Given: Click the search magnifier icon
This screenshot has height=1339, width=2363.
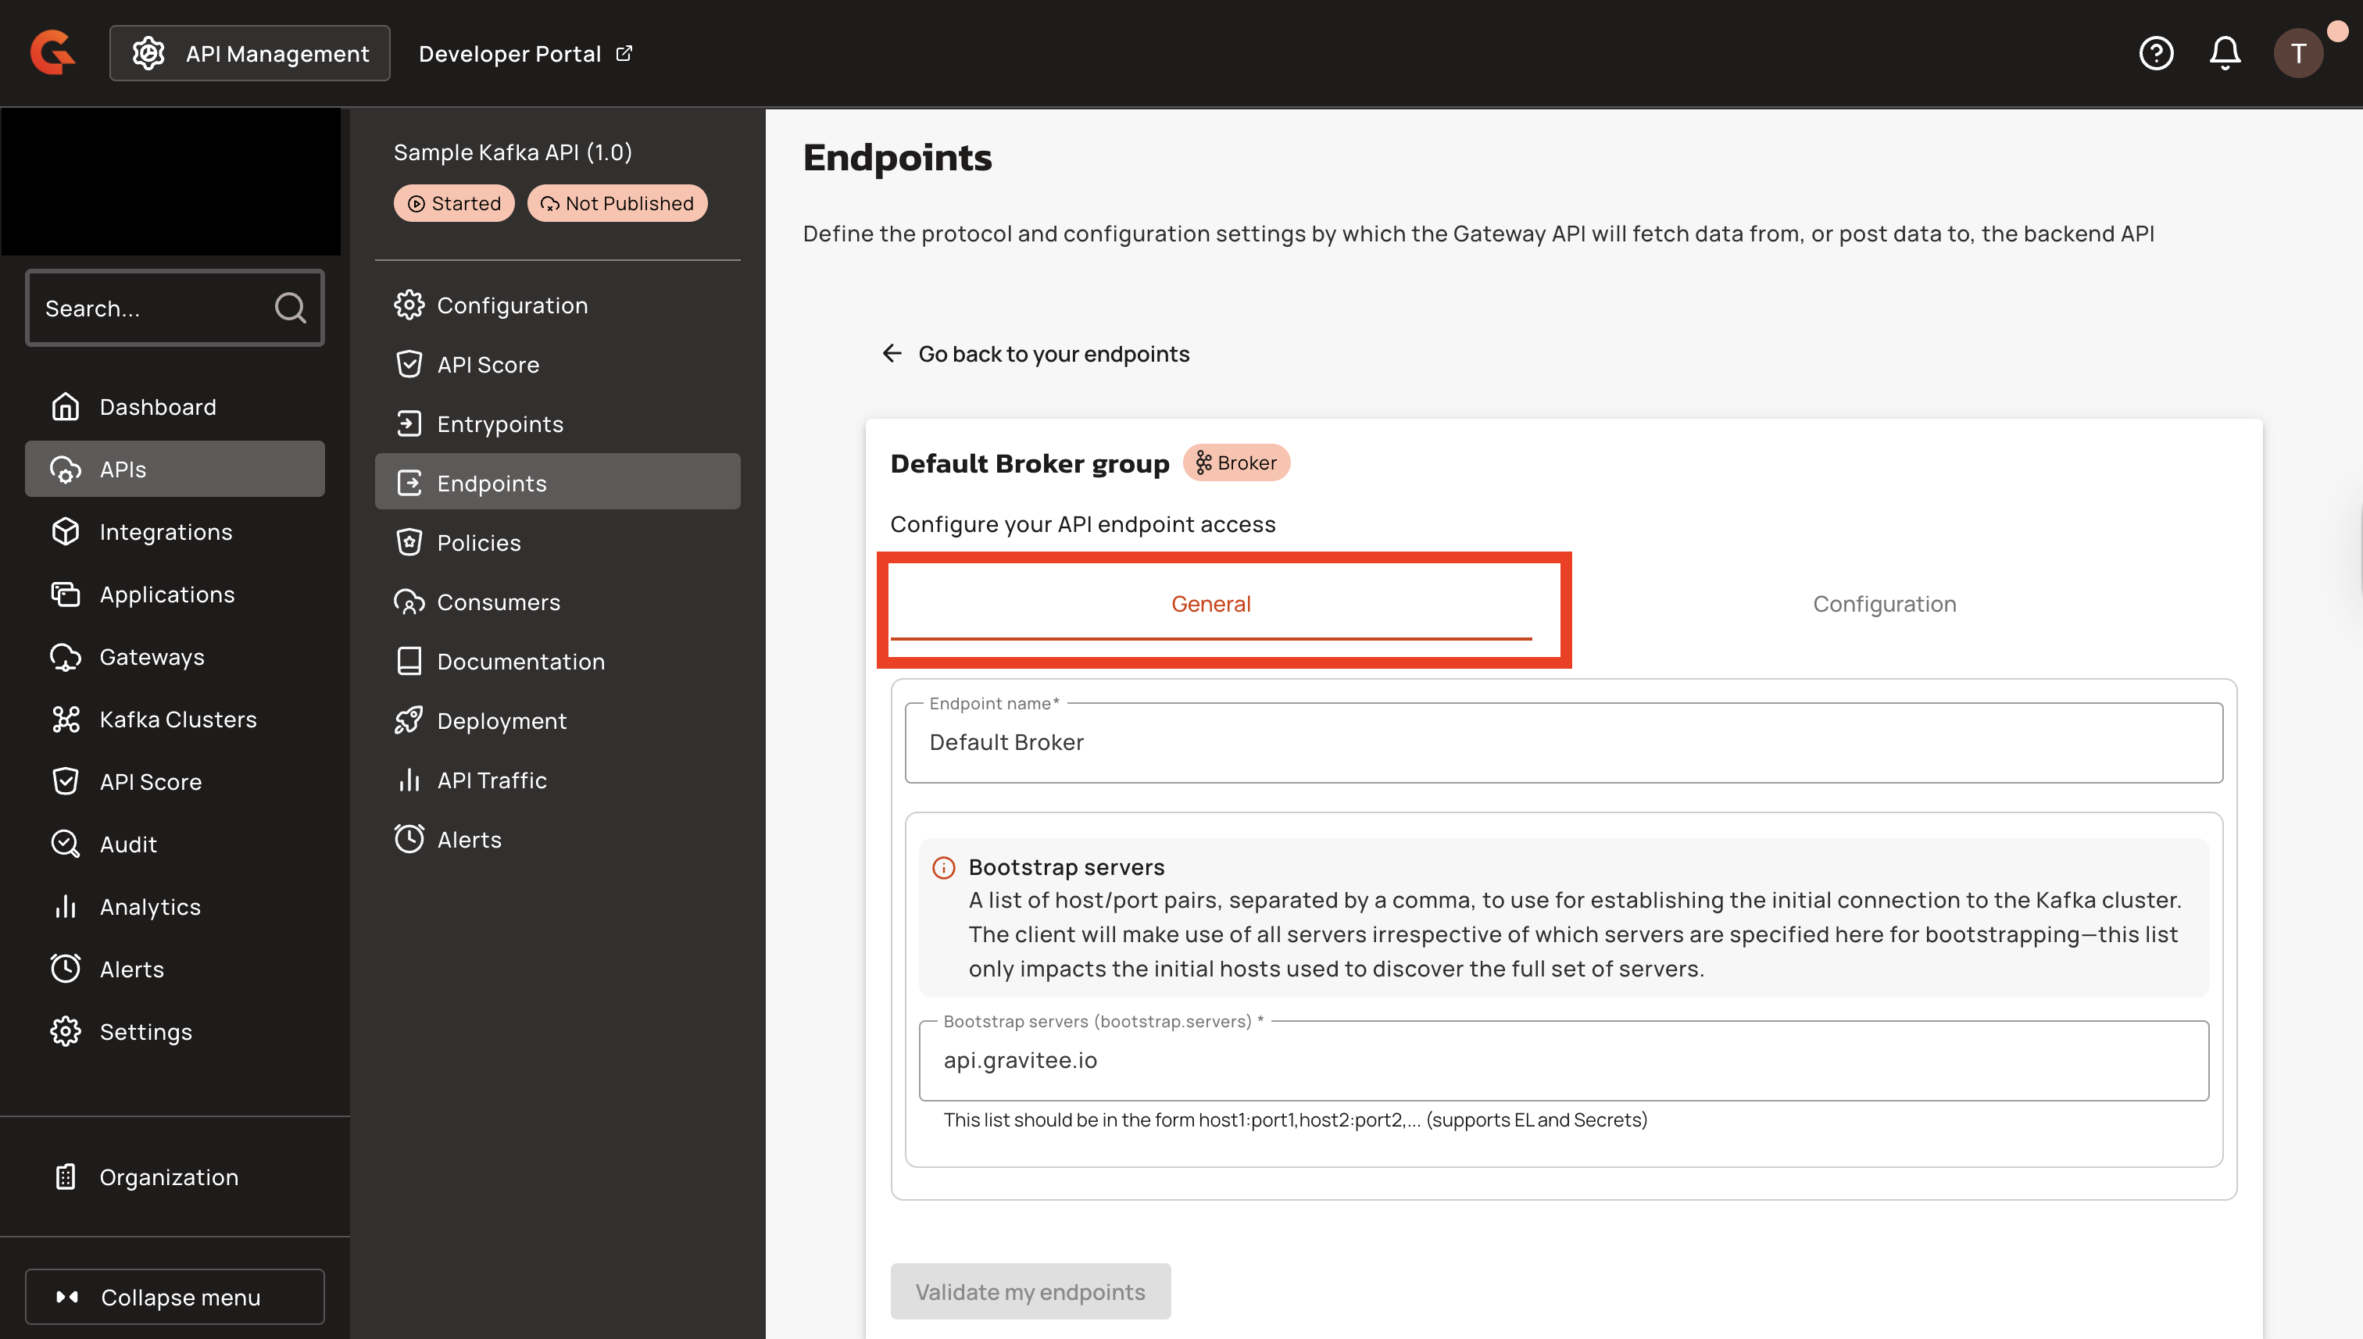Looking at the screenshot, I should [x=290, y=308].
